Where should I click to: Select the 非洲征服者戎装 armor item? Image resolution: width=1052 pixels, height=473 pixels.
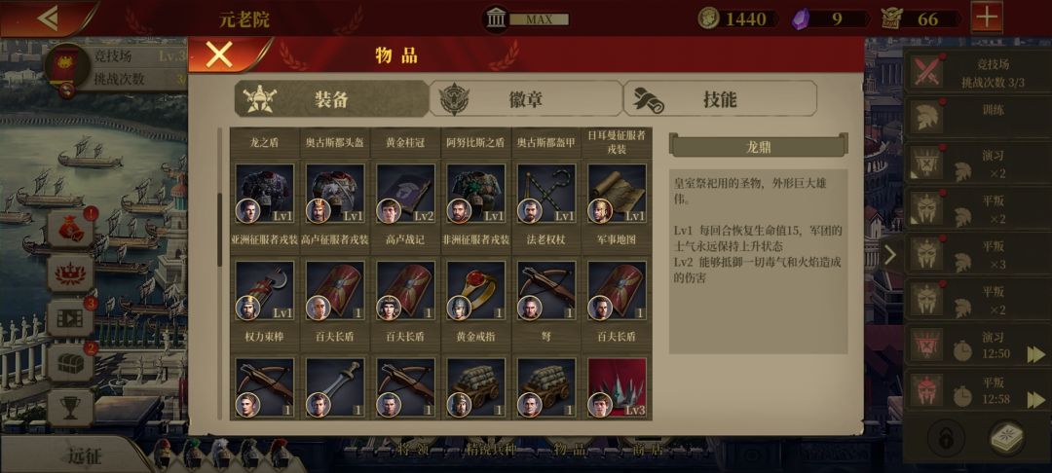click(x=475, y=195)
